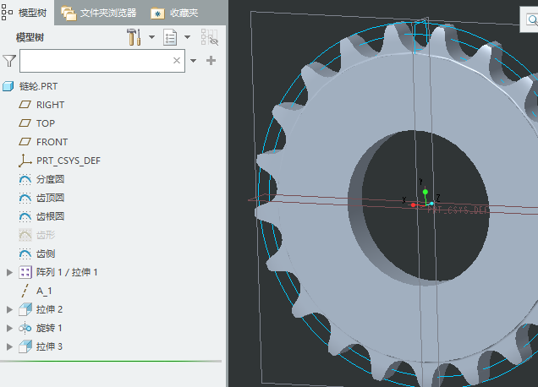Expand the 旋转 1 feature node
Viewport: 538px width, 387px height.
click(x=10, y=328)
